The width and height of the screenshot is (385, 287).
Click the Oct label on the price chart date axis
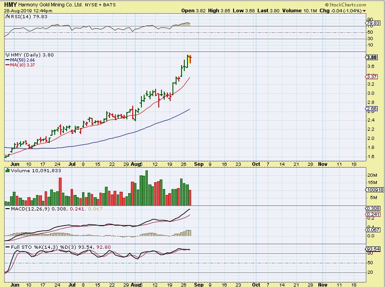point(256,164)
